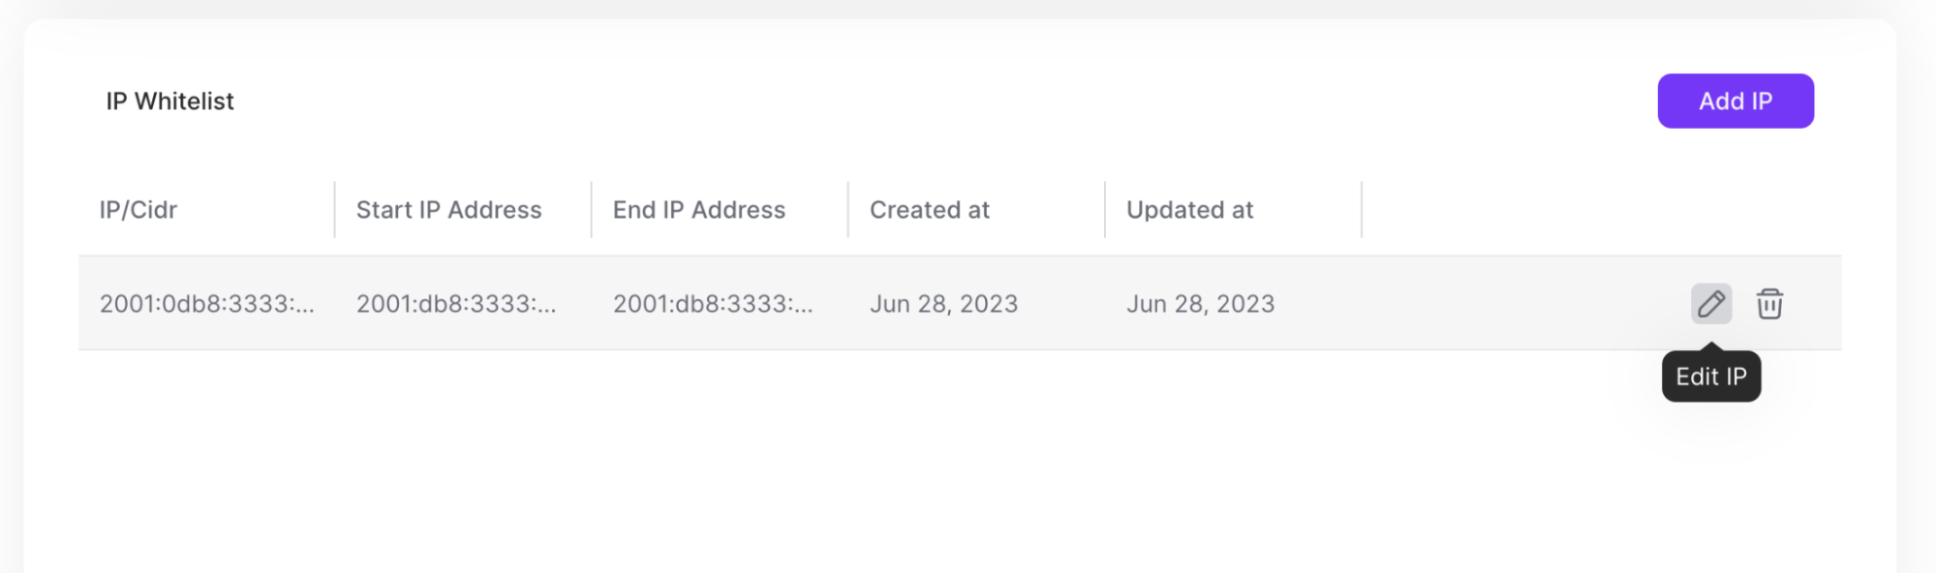
Task: Click the End IP Address column header
Action: 698,209
